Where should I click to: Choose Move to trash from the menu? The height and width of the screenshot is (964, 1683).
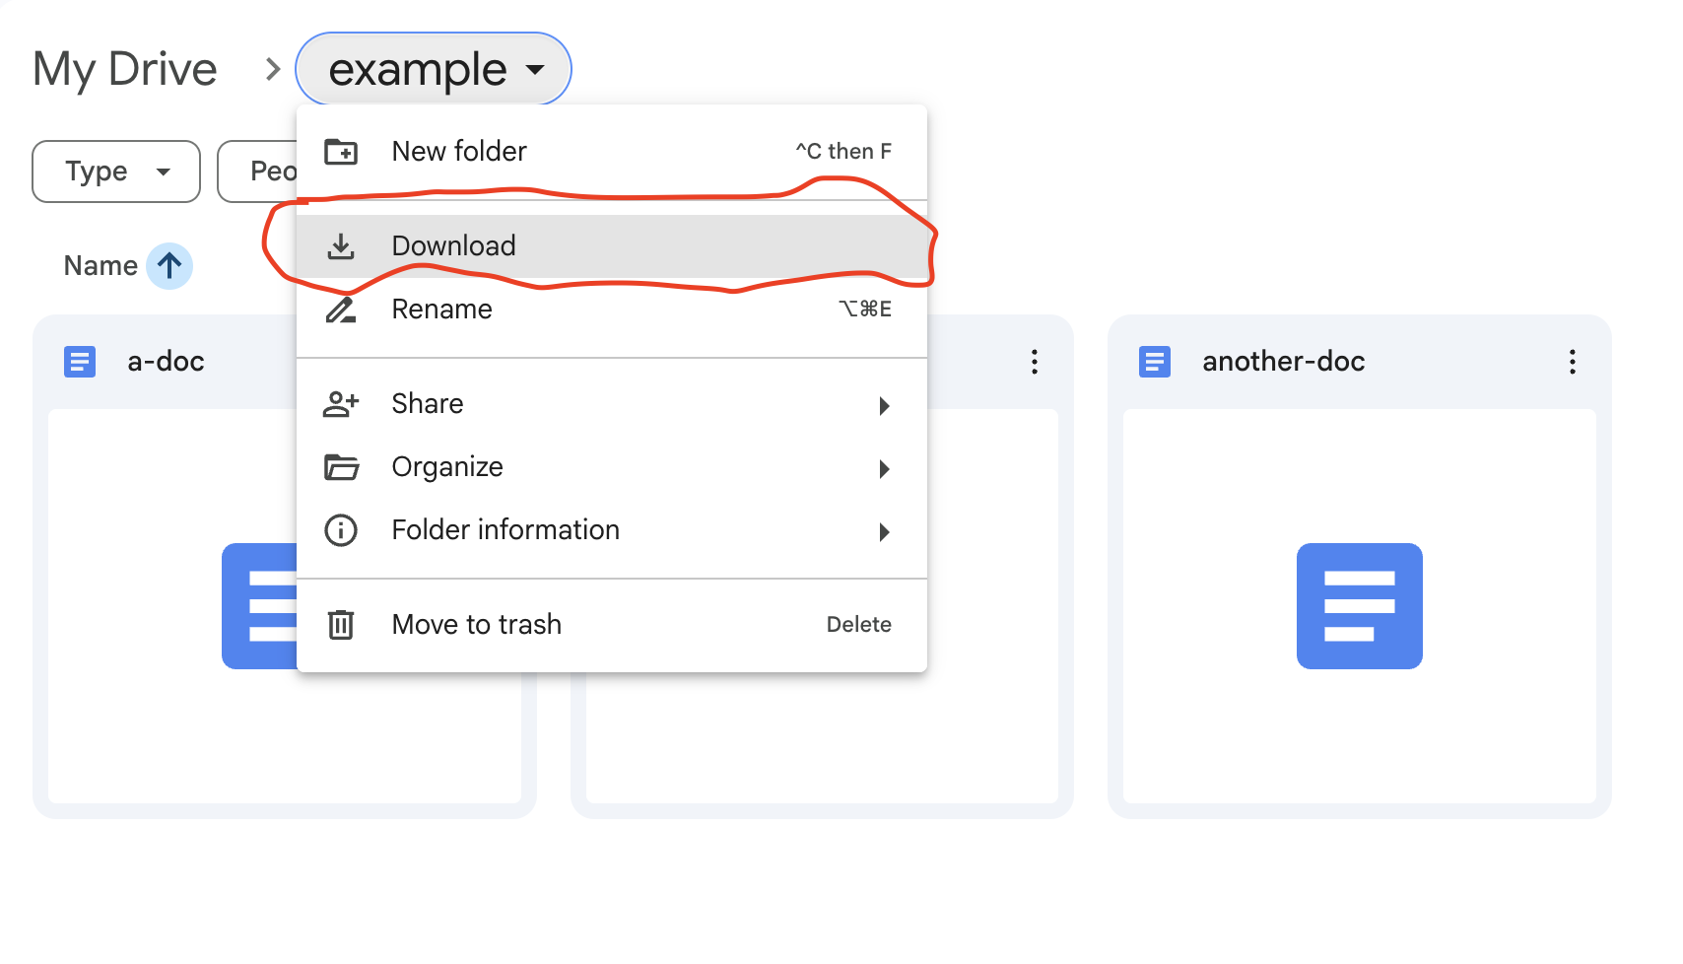(x=477, y=624)
